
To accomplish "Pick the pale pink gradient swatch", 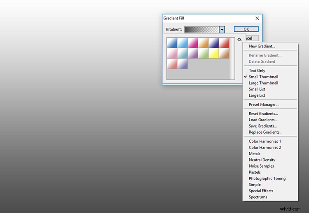I will point(172,53).
